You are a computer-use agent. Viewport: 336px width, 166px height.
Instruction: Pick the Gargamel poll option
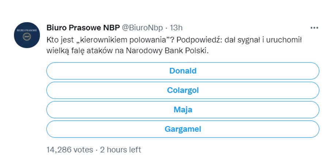point(183,129)
